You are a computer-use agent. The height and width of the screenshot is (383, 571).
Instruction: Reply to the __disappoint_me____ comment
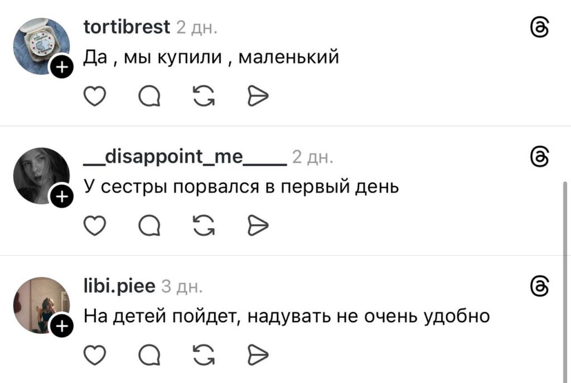pyautogui.click(x=148, y=226)
